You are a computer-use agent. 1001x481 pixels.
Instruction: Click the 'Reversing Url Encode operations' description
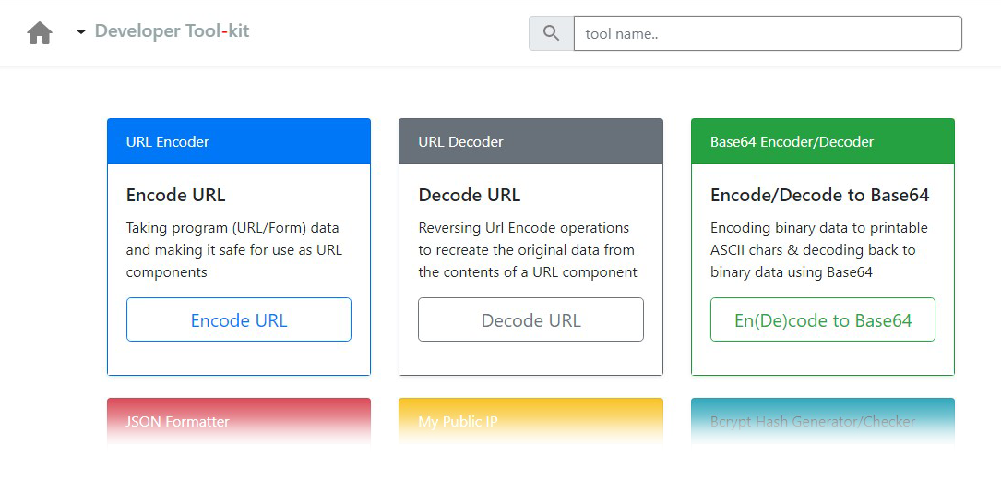tap(528, 250)
